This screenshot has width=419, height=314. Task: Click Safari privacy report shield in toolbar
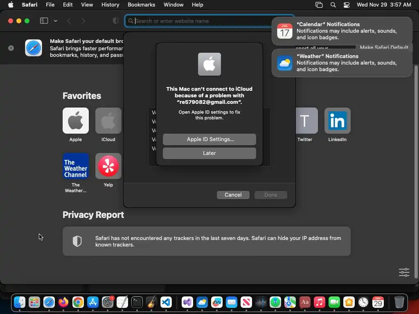(116, 21)
